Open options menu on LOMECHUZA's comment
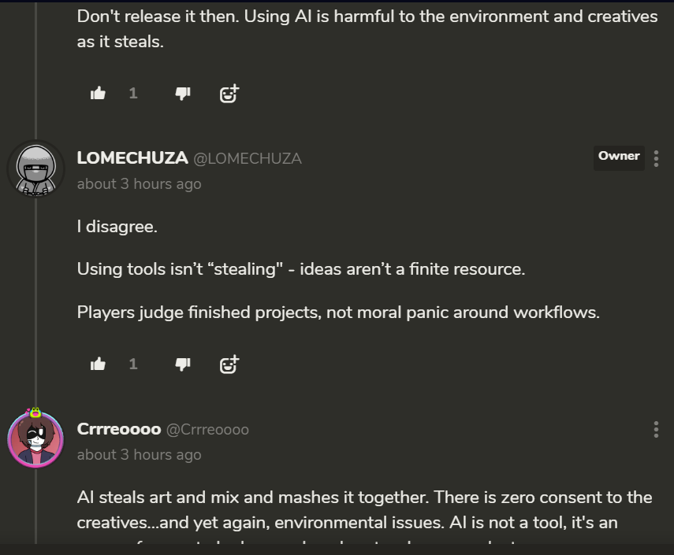The width and height of the screenshot is (674, 555). coord(656,158)
